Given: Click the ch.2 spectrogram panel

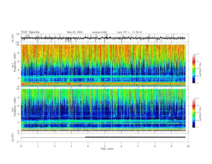Looking at the screenshot, I should [103, 110].
